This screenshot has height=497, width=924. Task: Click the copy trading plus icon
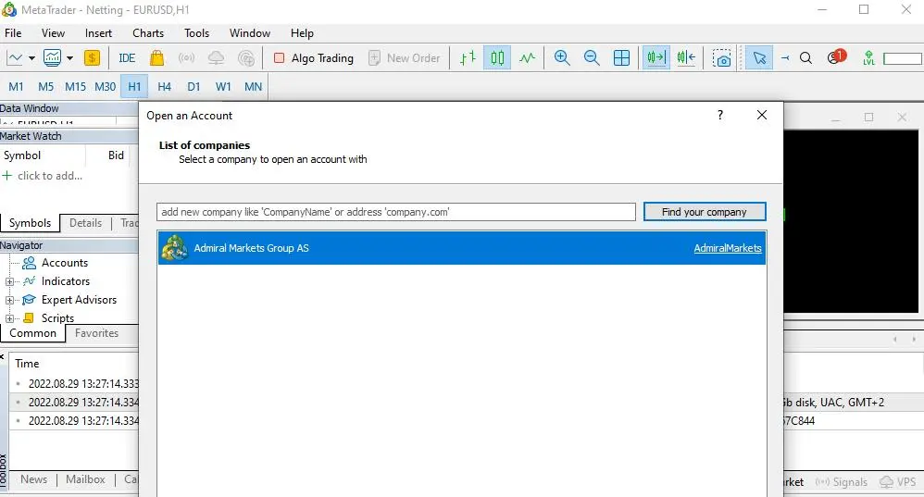click(245, 57)
